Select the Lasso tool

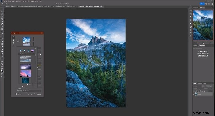tap(2, 14)
